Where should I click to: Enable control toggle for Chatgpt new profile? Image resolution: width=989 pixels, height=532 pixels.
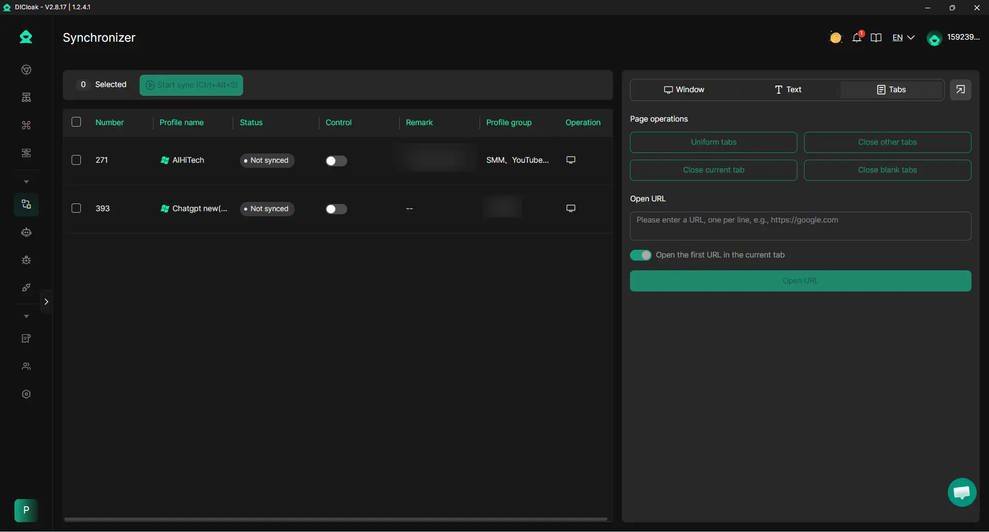tap(336, 209)
